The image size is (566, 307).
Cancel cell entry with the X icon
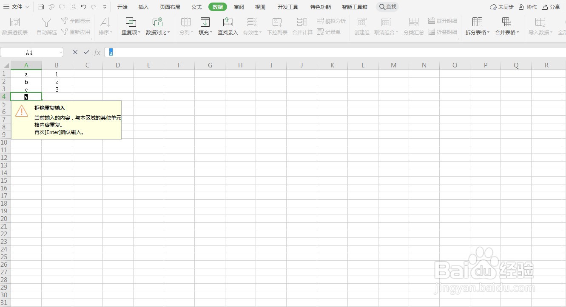[75, 52]
